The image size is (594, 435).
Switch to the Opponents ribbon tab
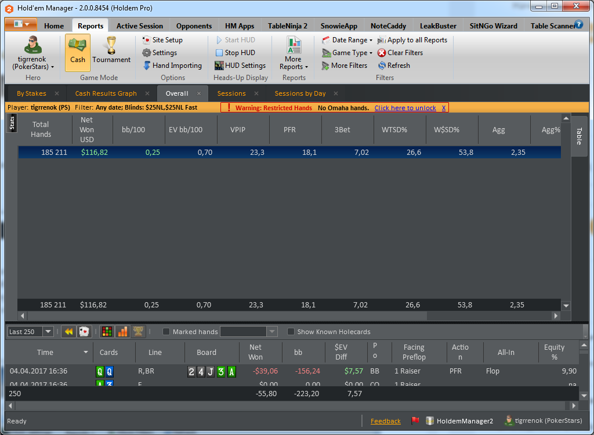click(194, 26)
